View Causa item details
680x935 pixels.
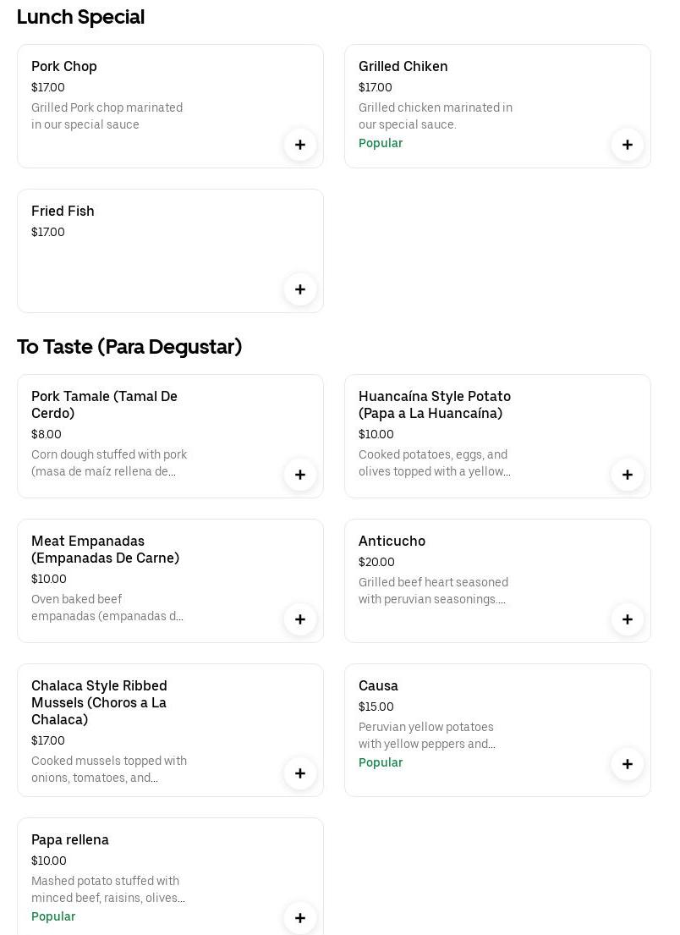click(378, 685)
